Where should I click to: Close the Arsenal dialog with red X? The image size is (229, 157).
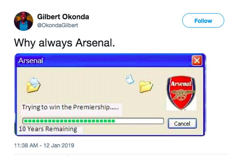coord(198,61)
